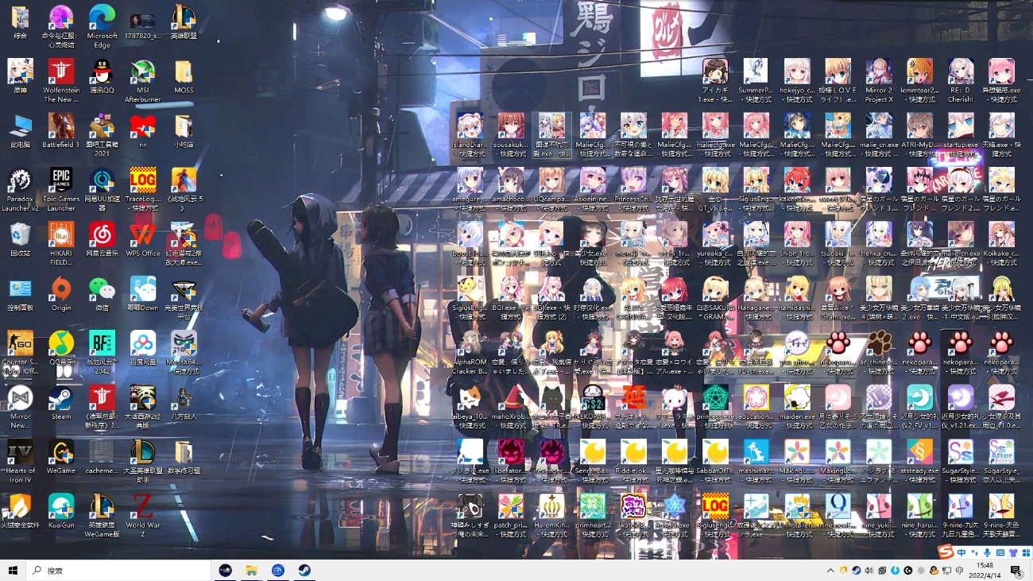The height and width of the screenshot is (581, 1033).
Task: Open the 火绒安全软件 security shortcut
Action: pos(20,509)
